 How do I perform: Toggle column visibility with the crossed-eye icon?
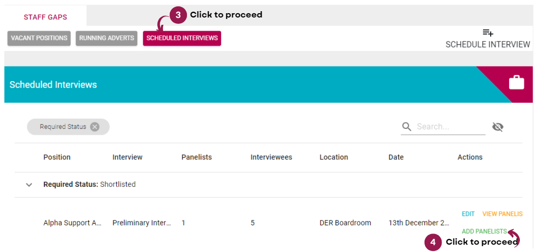(498, 127)
